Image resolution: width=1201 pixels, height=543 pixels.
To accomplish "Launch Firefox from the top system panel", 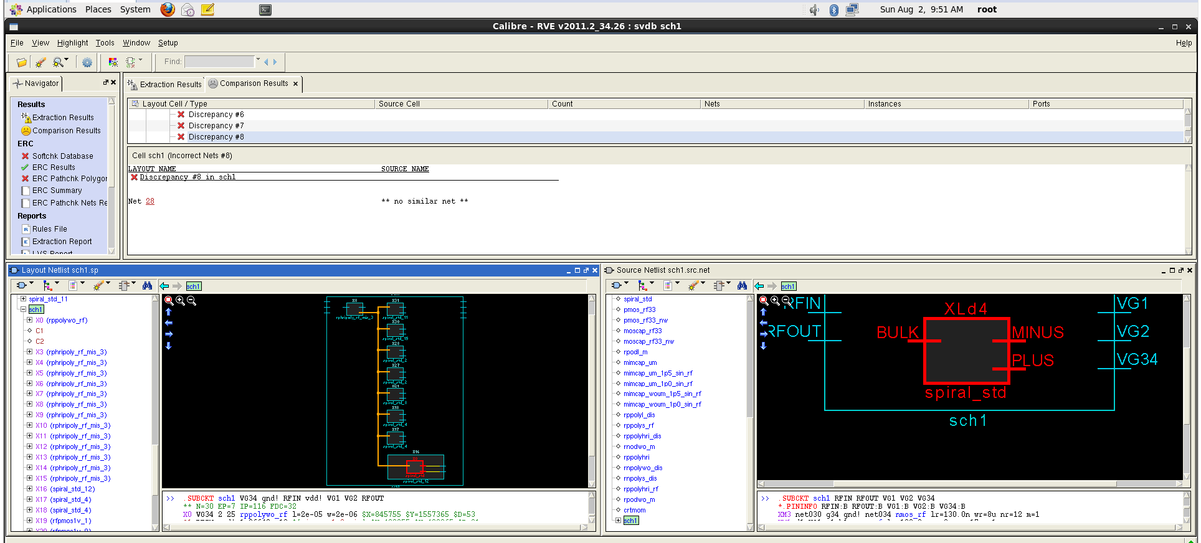I will point(168,9).
